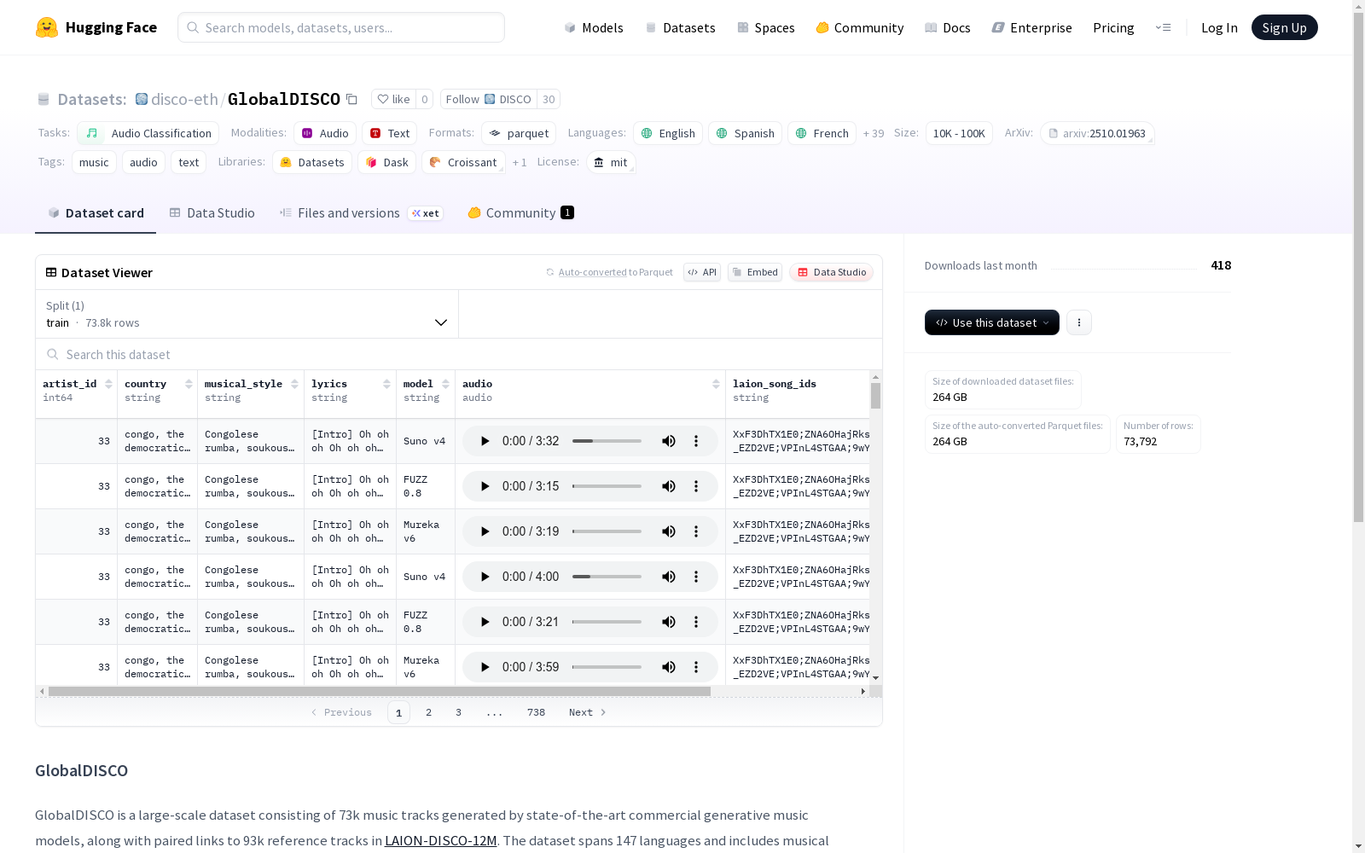This screenshot has height=853, width=1365.
Task: Focus the Search this dataset field
Action: tap(459, 354)
